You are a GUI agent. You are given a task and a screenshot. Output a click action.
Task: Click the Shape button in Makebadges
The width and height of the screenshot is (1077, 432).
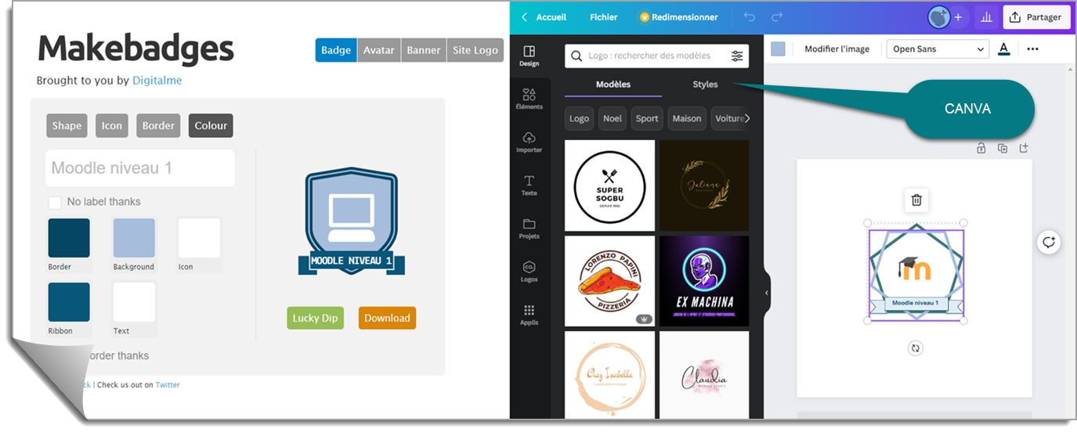click(67, 126)
